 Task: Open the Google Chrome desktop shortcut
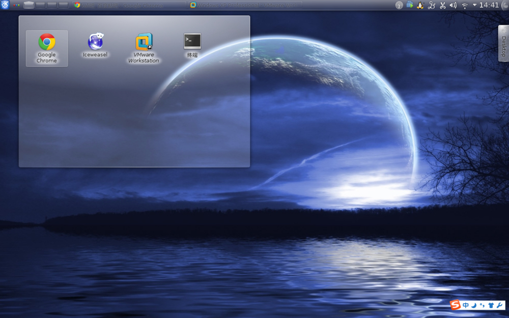(x=47, y=43)
